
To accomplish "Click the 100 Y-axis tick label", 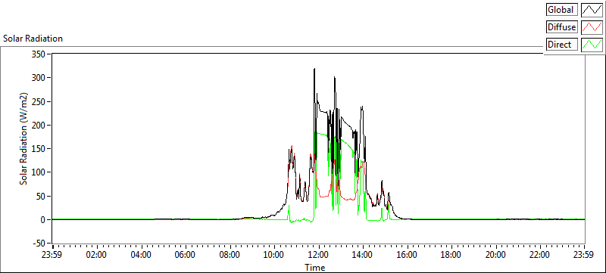I will [39, 172].
